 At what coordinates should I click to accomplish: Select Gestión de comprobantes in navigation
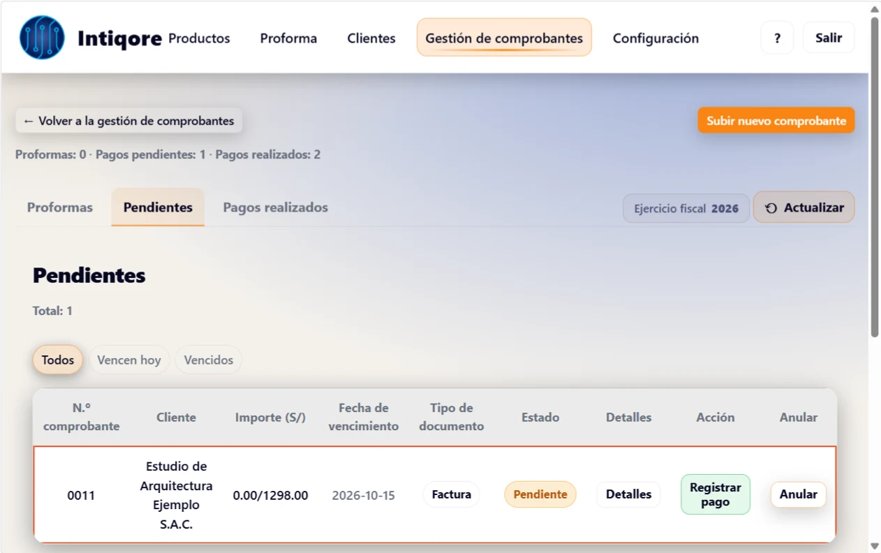[504, 38]
